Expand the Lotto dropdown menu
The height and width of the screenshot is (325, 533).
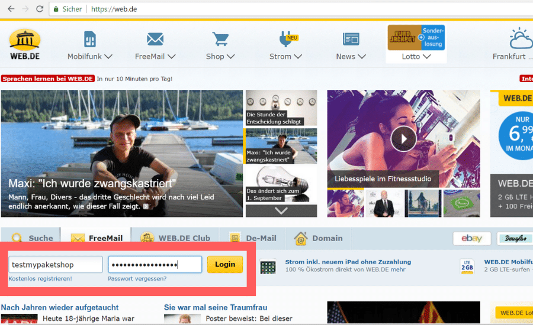coord(415,57)
